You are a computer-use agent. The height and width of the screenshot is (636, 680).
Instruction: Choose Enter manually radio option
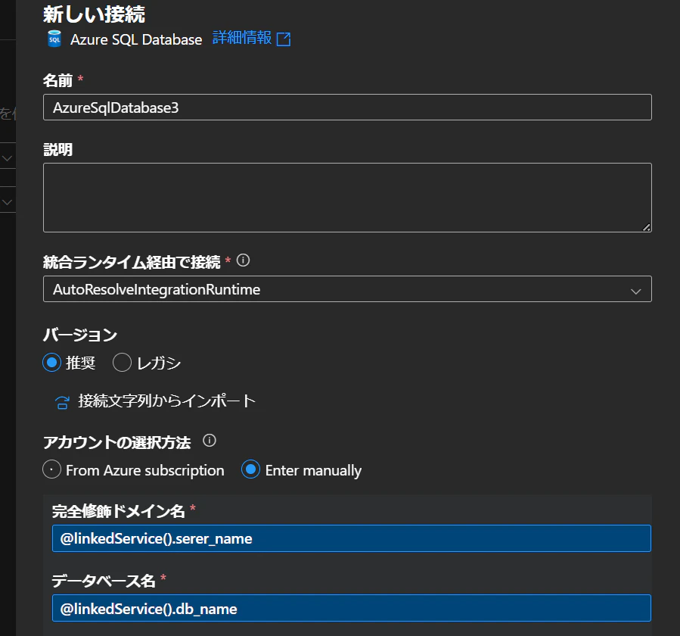point(250,469)
